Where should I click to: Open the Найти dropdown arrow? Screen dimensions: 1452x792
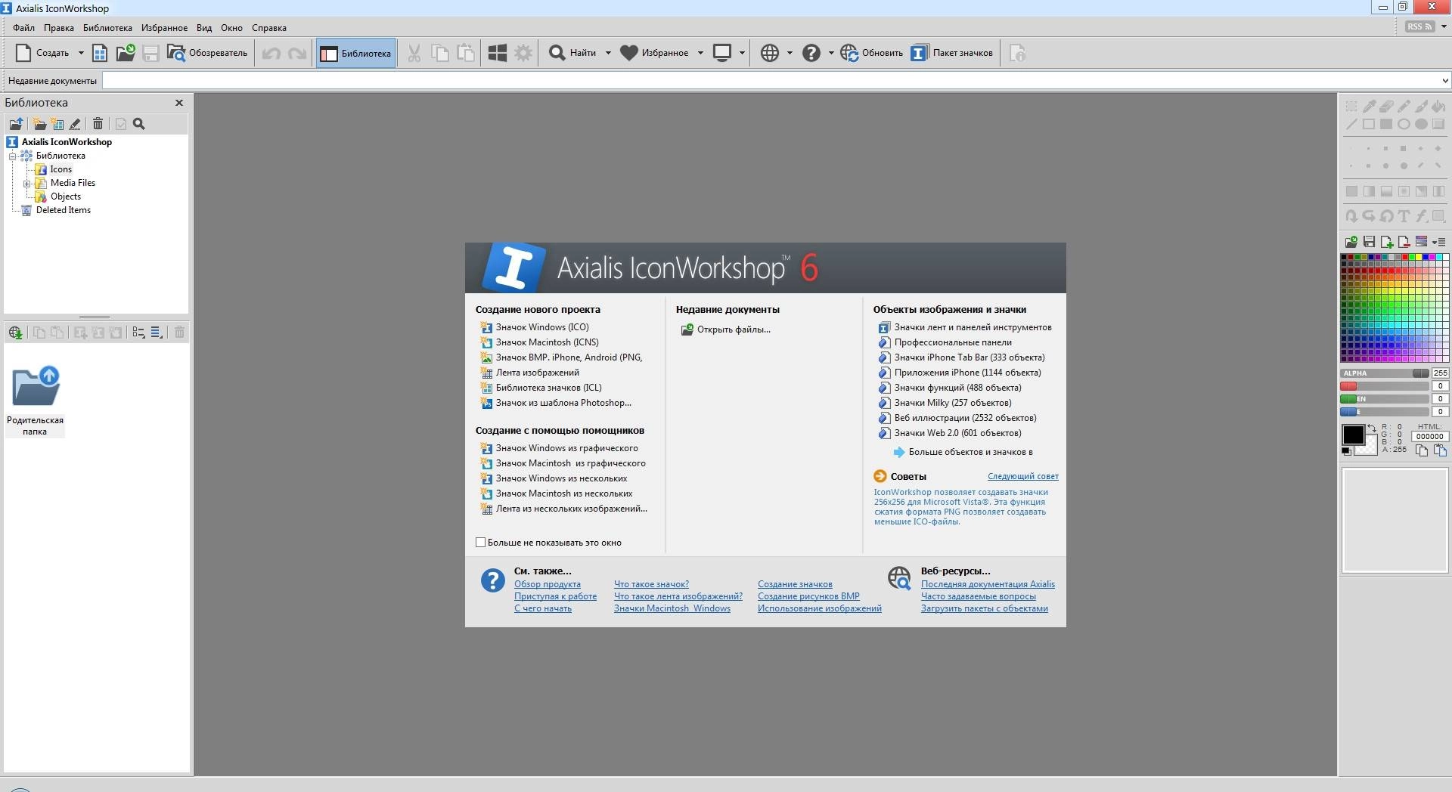tap(608, 53)
